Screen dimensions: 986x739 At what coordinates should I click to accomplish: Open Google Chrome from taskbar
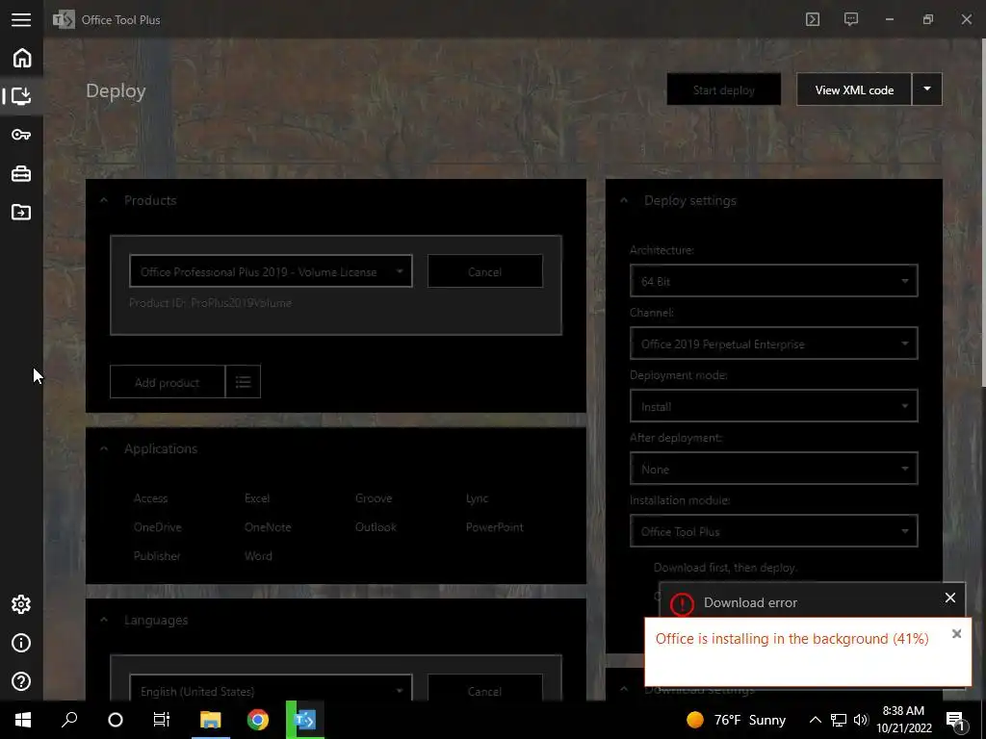pyautogui.click(x=258, y=720)
